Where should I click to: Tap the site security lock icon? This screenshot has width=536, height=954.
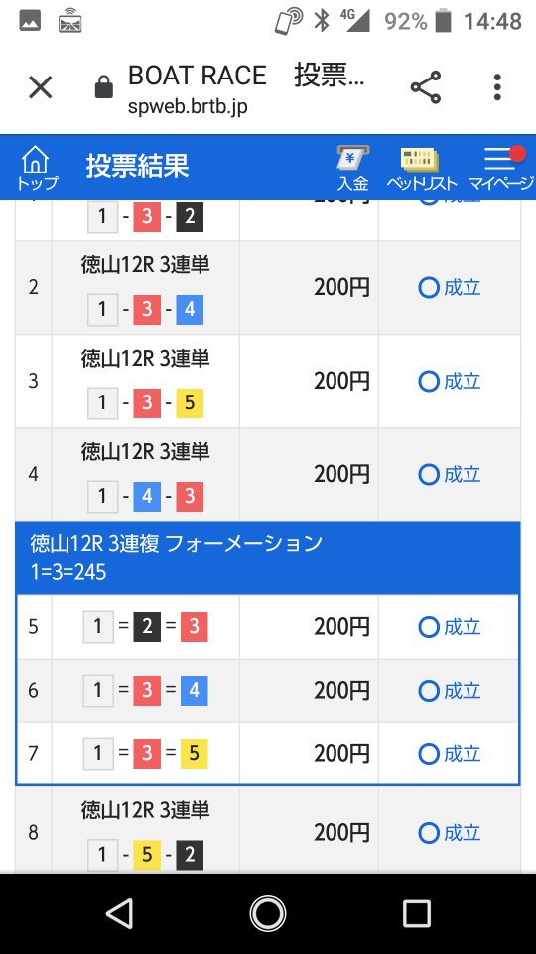point(104,87)
